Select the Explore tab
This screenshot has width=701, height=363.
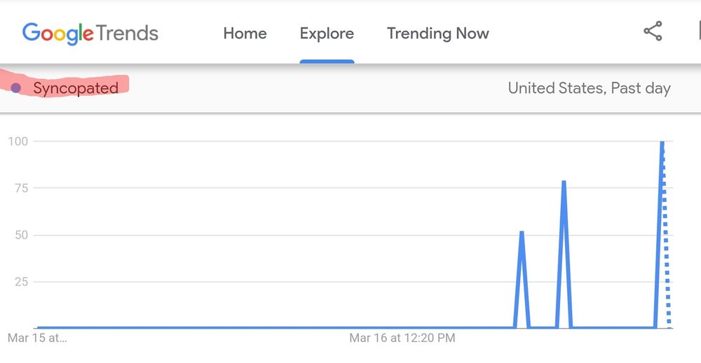coord(327,33)
